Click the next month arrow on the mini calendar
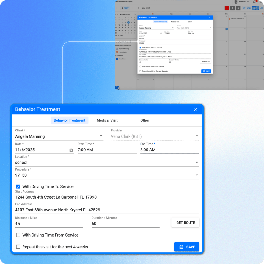The height and width of the screenshot is (264, 264). point(133,14)
